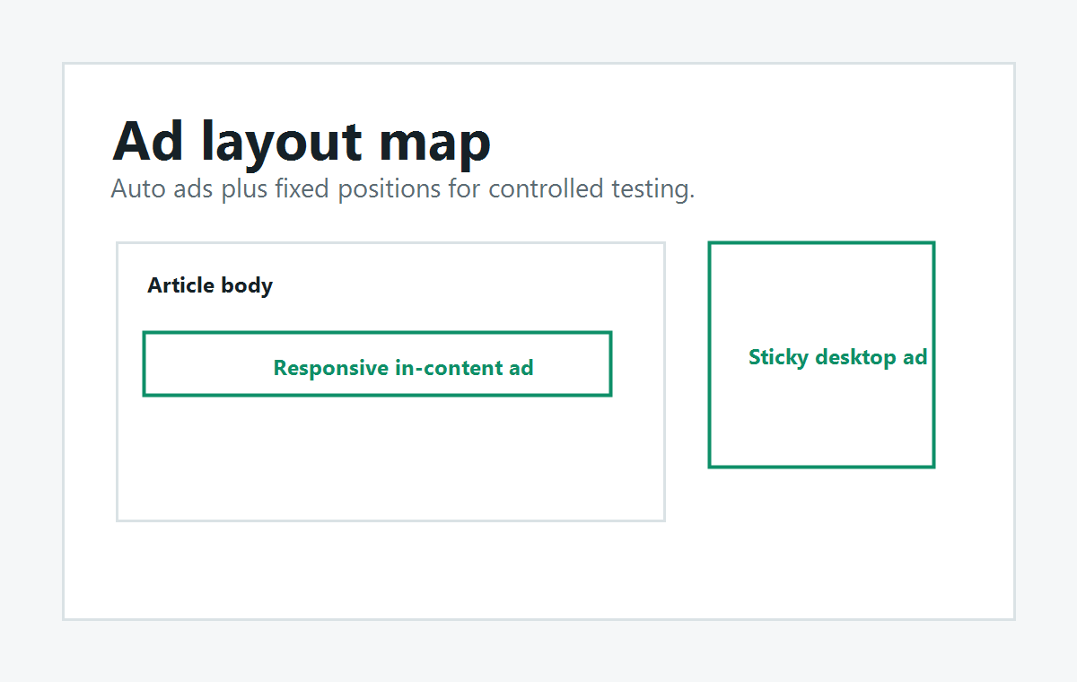Screen dimensions: 1077x682
Task: Select the Sticky desktop ad box
Action: 821,354
